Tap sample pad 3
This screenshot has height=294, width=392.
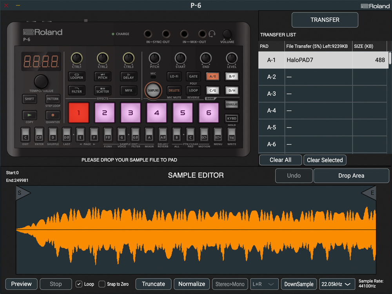click(x=131, y=113)
